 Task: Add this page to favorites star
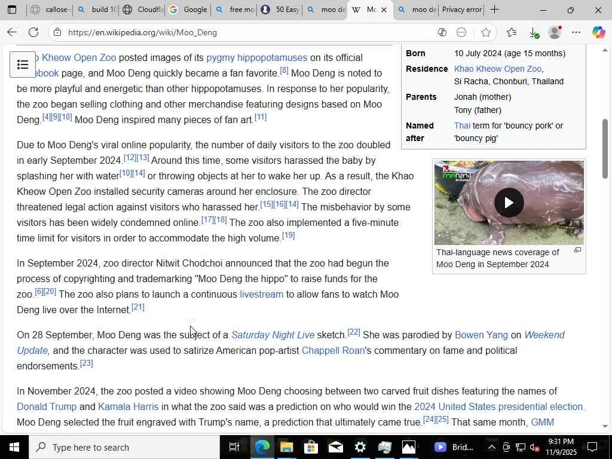[485, 32]
